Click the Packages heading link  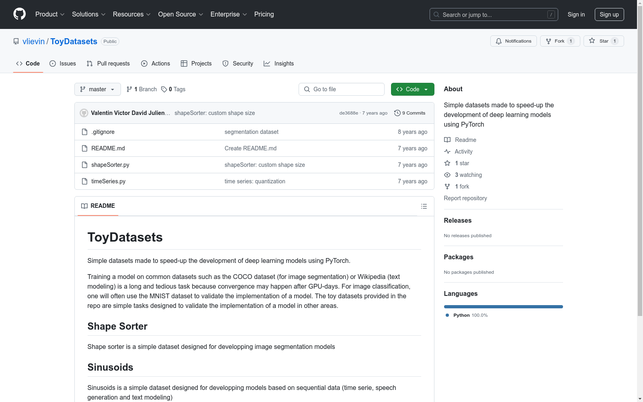(x=459, y=257)
